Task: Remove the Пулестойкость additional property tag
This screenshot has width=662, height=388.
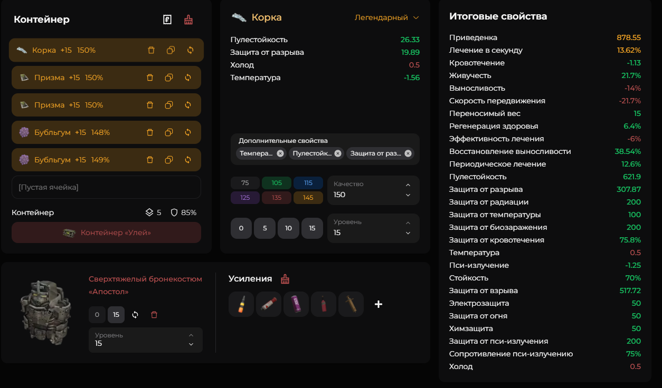Action: [x=338, y=153]
